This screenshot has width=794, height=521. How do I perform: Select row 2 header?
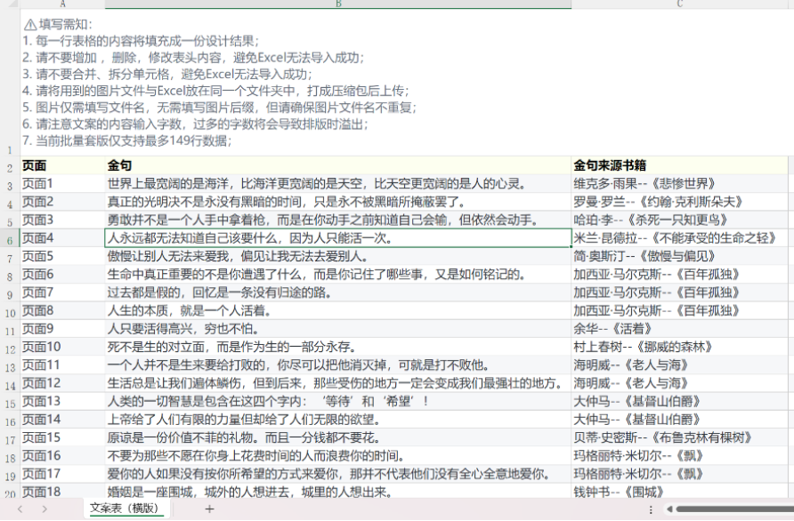coord(10,166)
